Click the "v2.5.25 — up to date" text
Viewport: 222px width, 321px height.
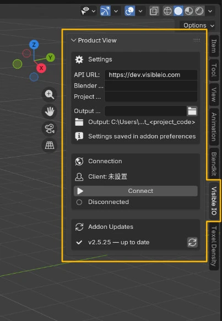(x=119, y=242)
